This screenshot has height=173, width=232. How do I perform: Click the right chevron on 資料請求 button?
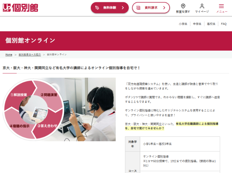tap(164, 8)
